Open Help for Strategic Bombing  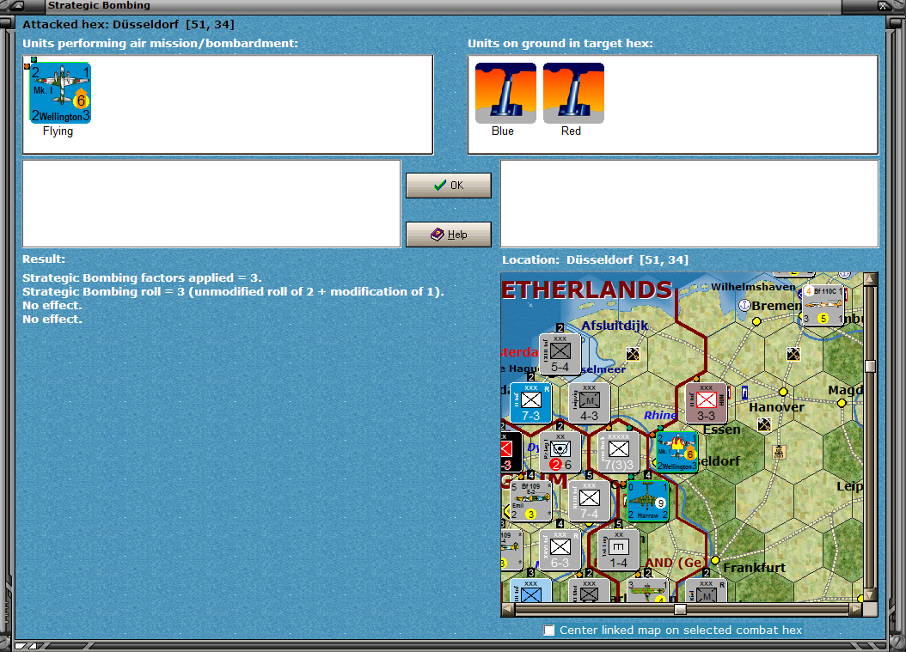point(449,235)
